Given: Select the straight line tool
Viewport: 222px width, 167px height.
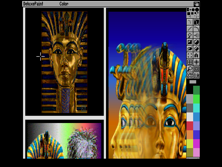Looking at the screenshot, I should point(190,29).
